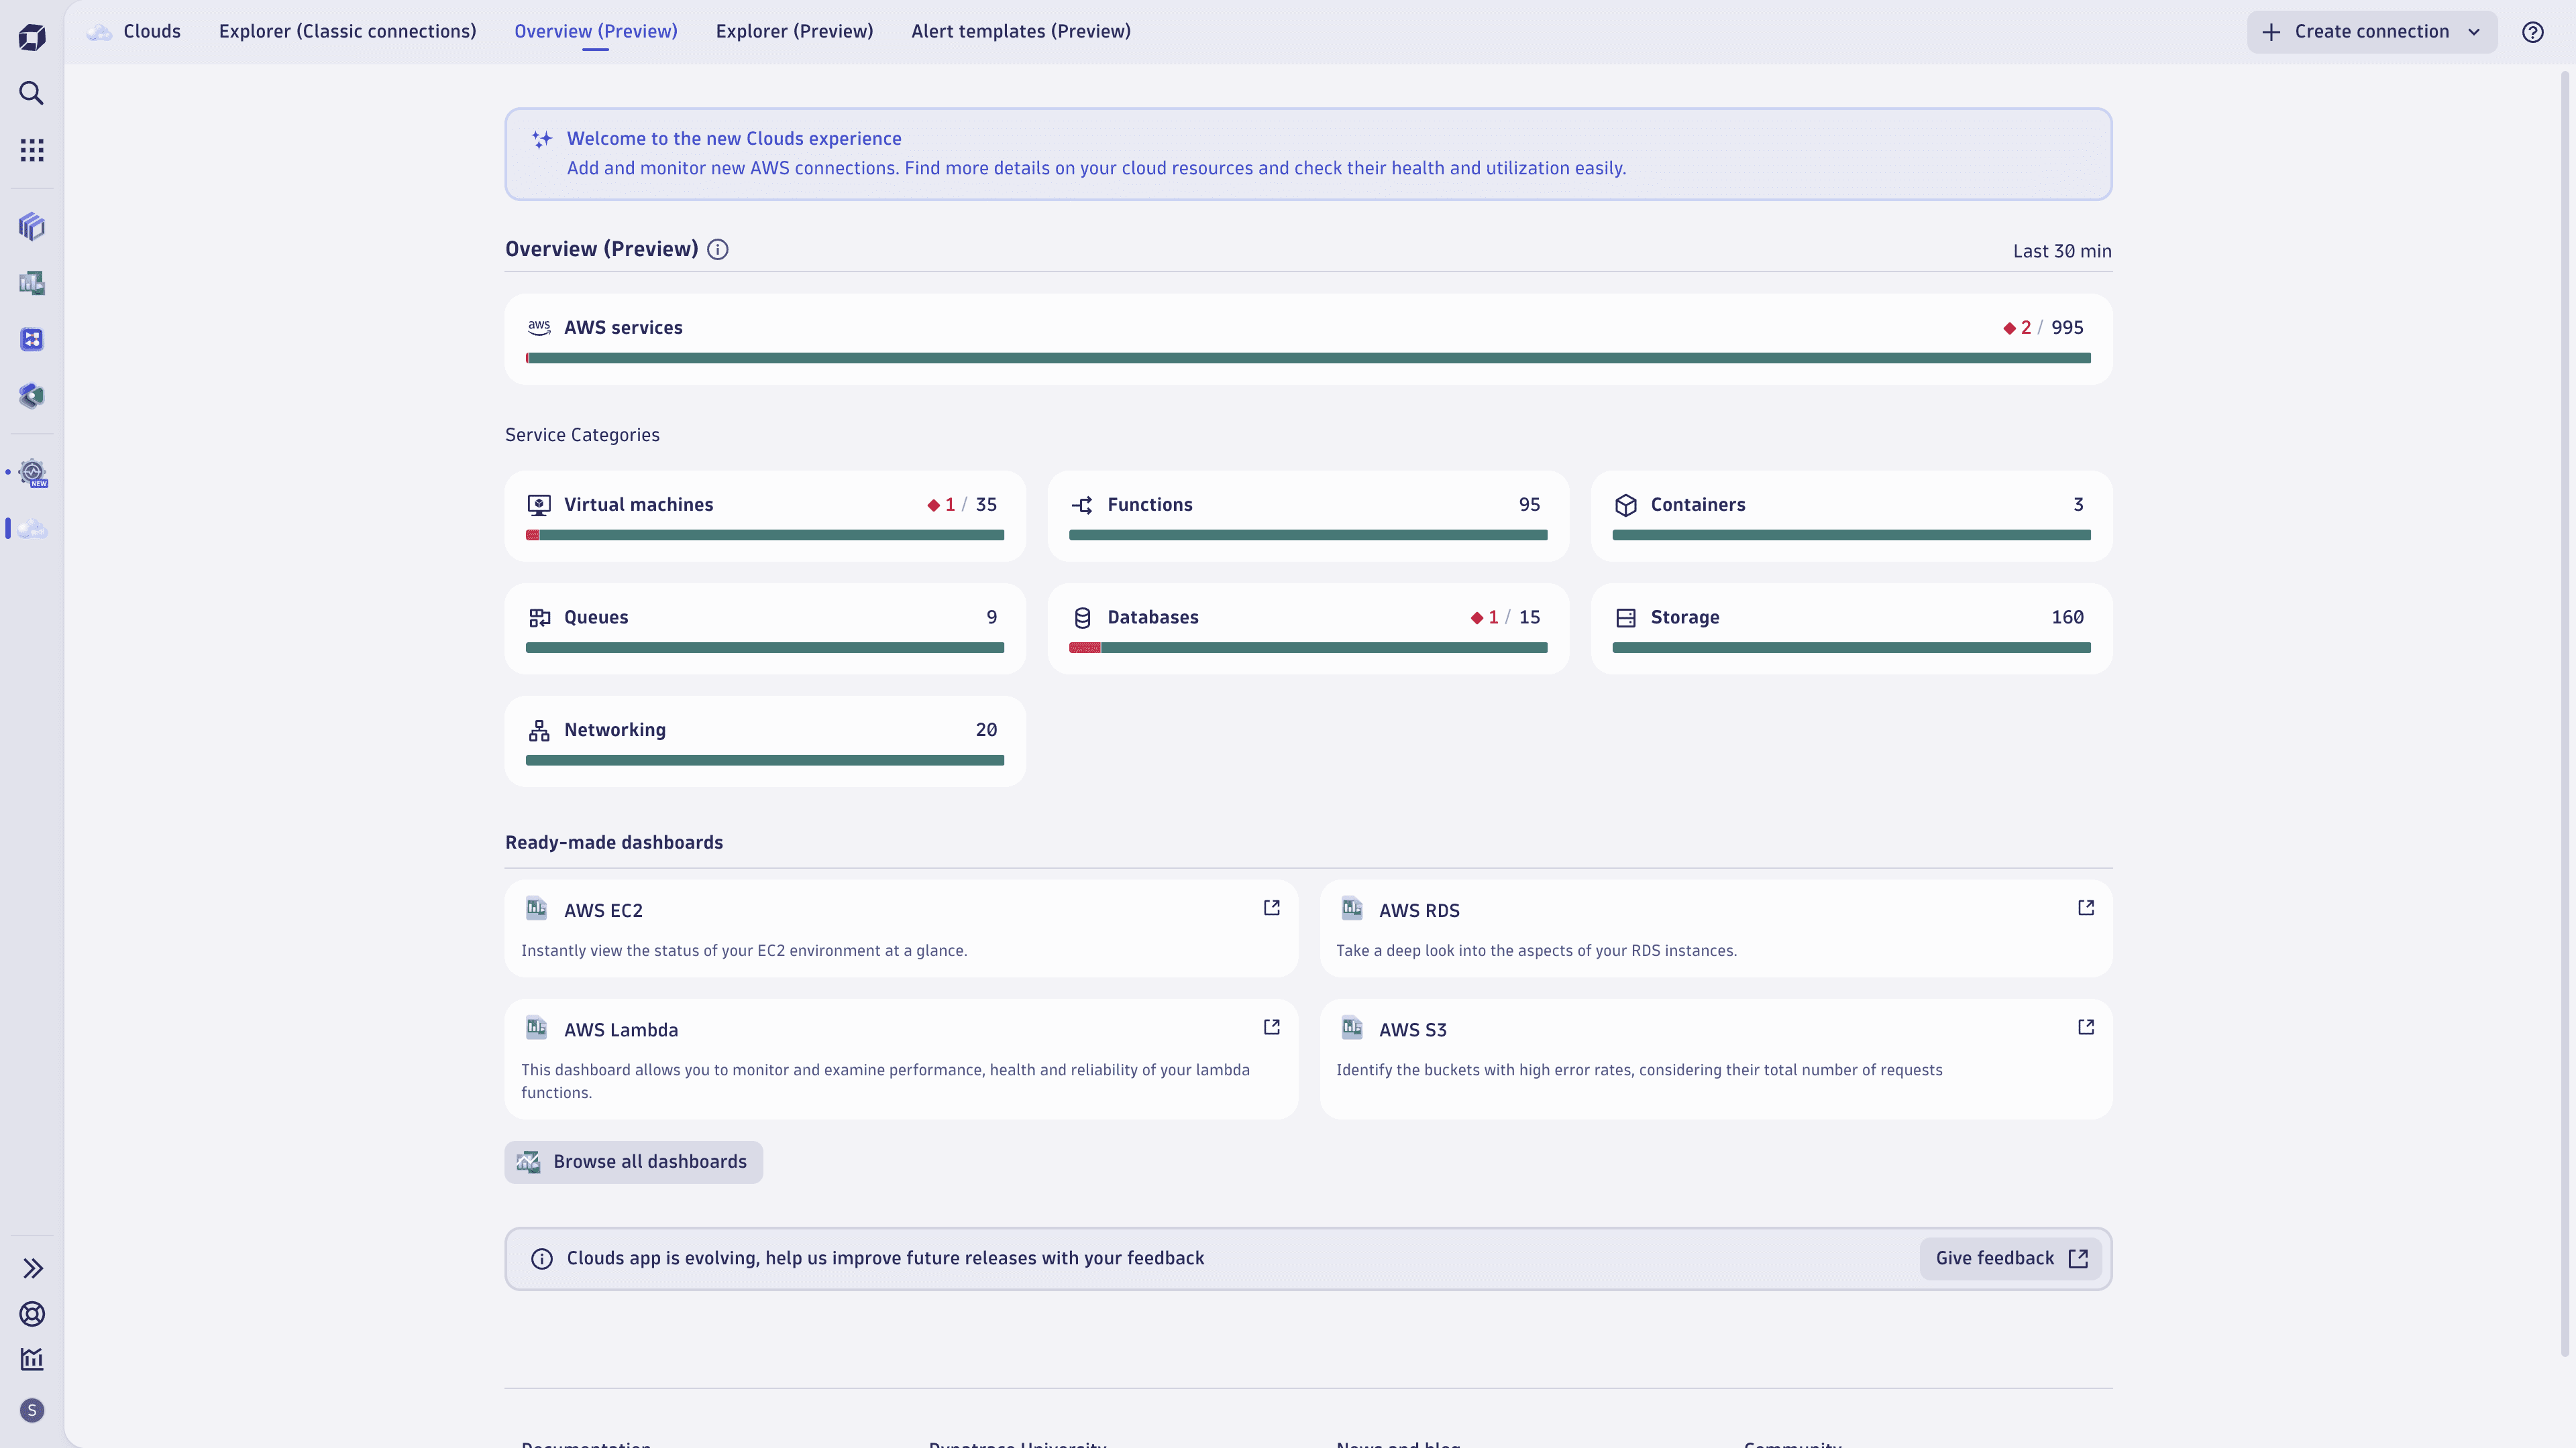Click the Virtual machines health bar
The height and width of the screenshot is (1448, 2576).
click(x=765, y=536)
